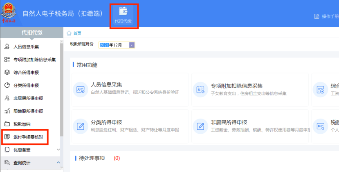Viewport: 339px width, 172px height.
Task: Click 非居民所得申报 sidebar person icon
Action: [7, 98]
